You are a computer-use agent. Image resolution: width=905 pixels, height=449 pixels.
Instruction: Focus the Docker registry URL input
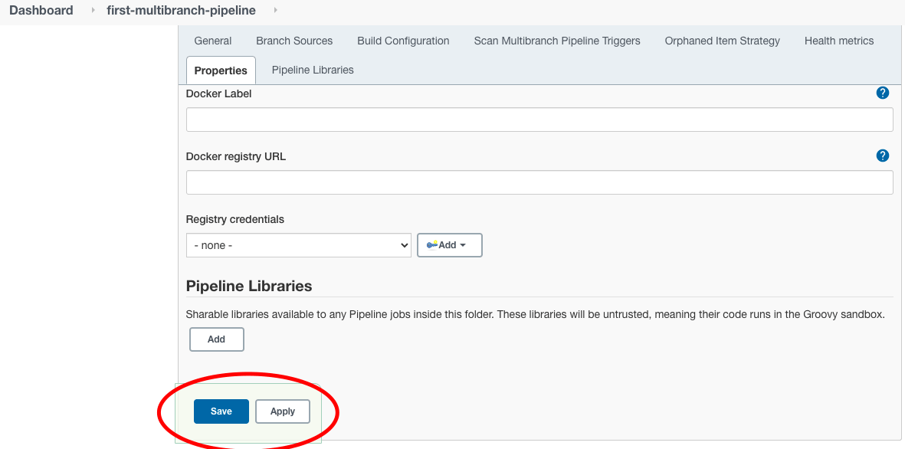pos(539,182)
